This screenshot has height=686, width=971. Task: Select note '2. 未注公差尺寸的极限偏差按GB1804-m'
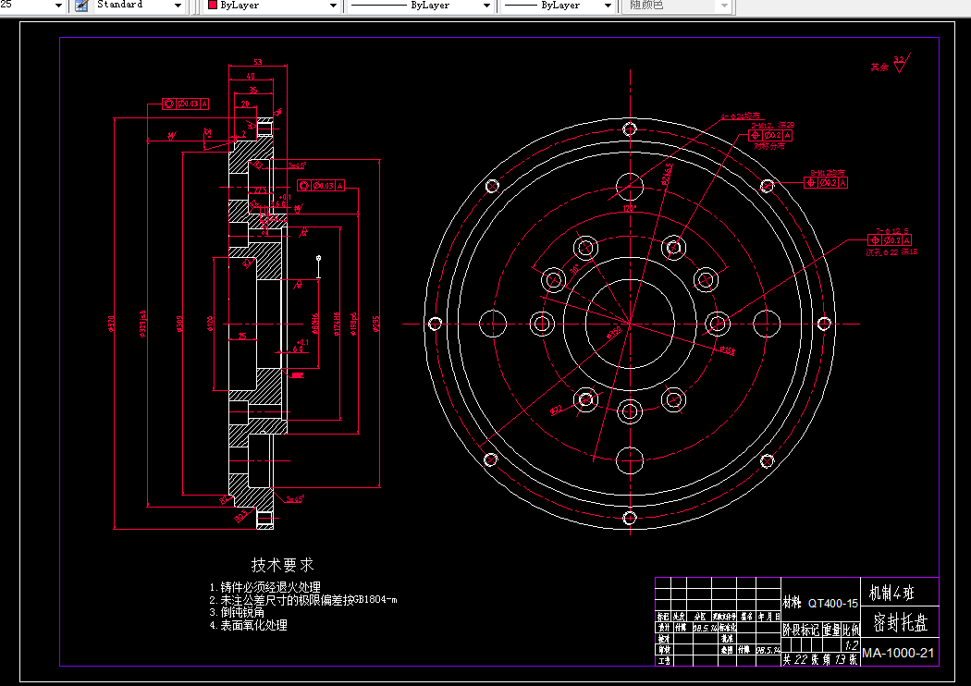(x=302, y=599)
